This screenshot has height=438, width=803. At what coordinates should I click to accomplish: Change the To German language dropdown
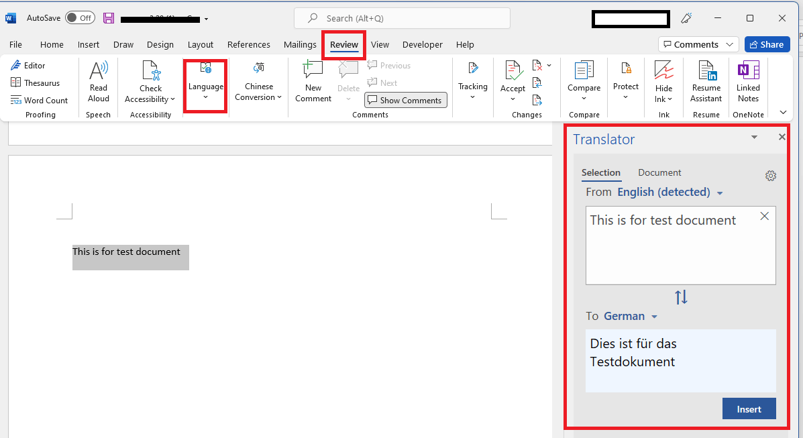pyautogui.click(x=631, y=316)
